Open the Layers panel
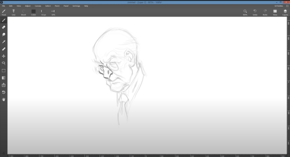Image resolution: width=290 pixels, height=157 pixels. pyautogui.click(x=285, y=12)
